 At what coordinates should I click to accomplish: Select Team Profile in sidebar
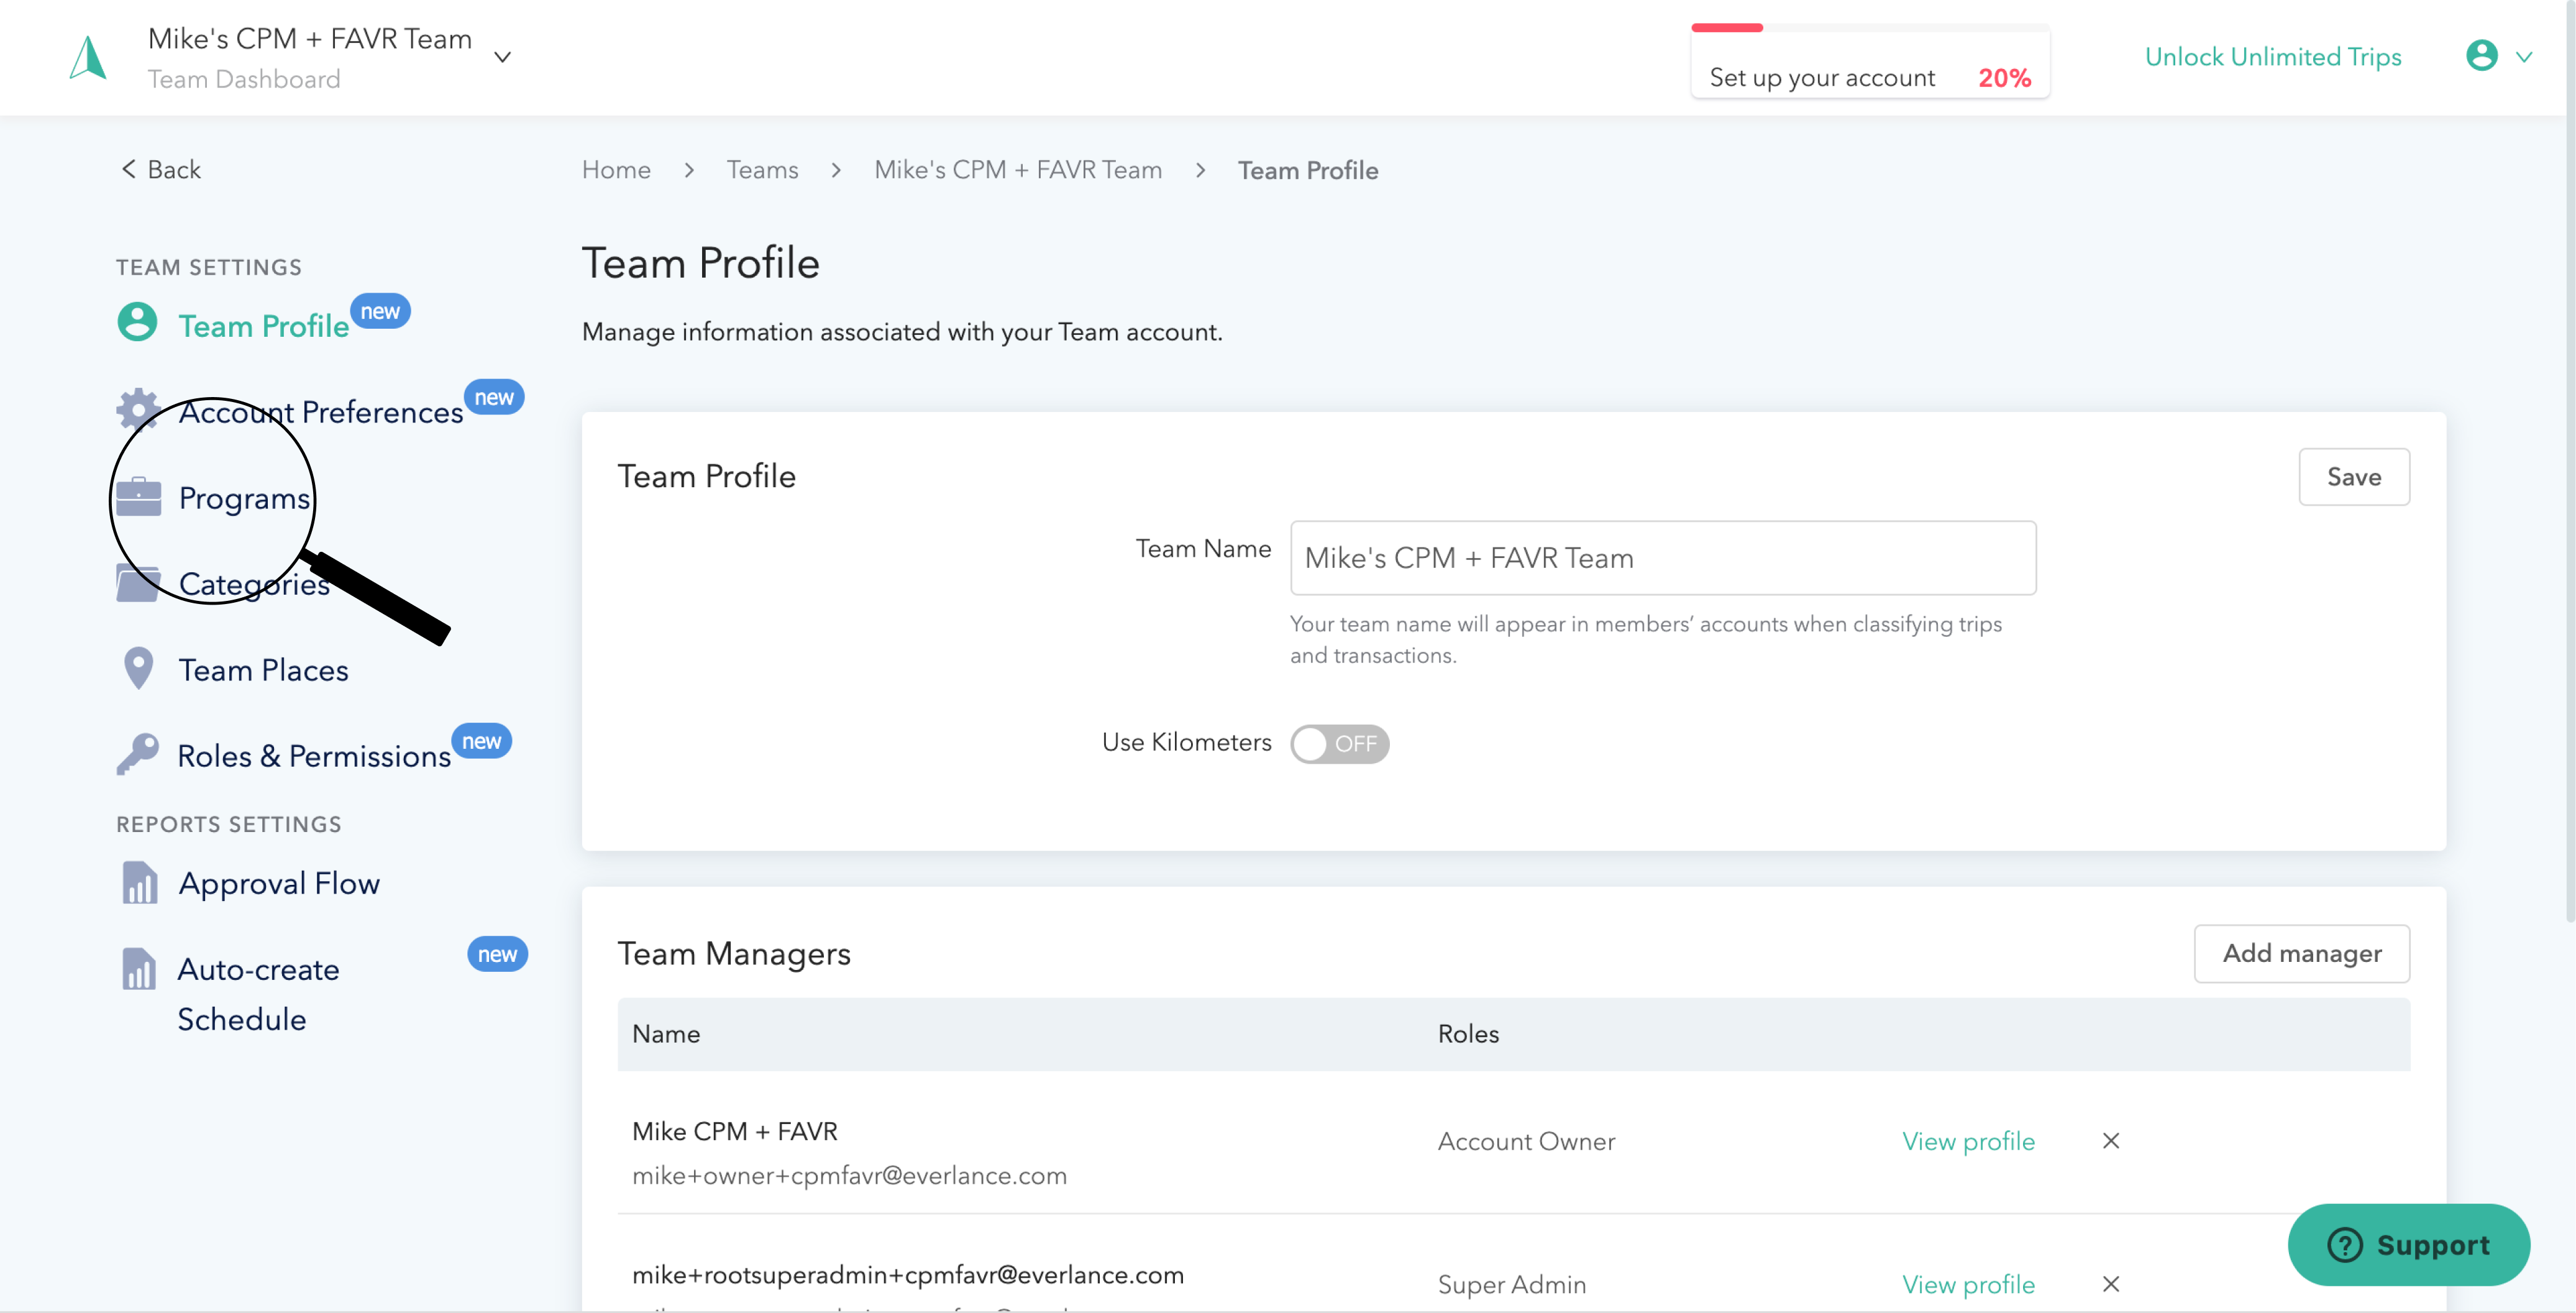coord(263,326)
